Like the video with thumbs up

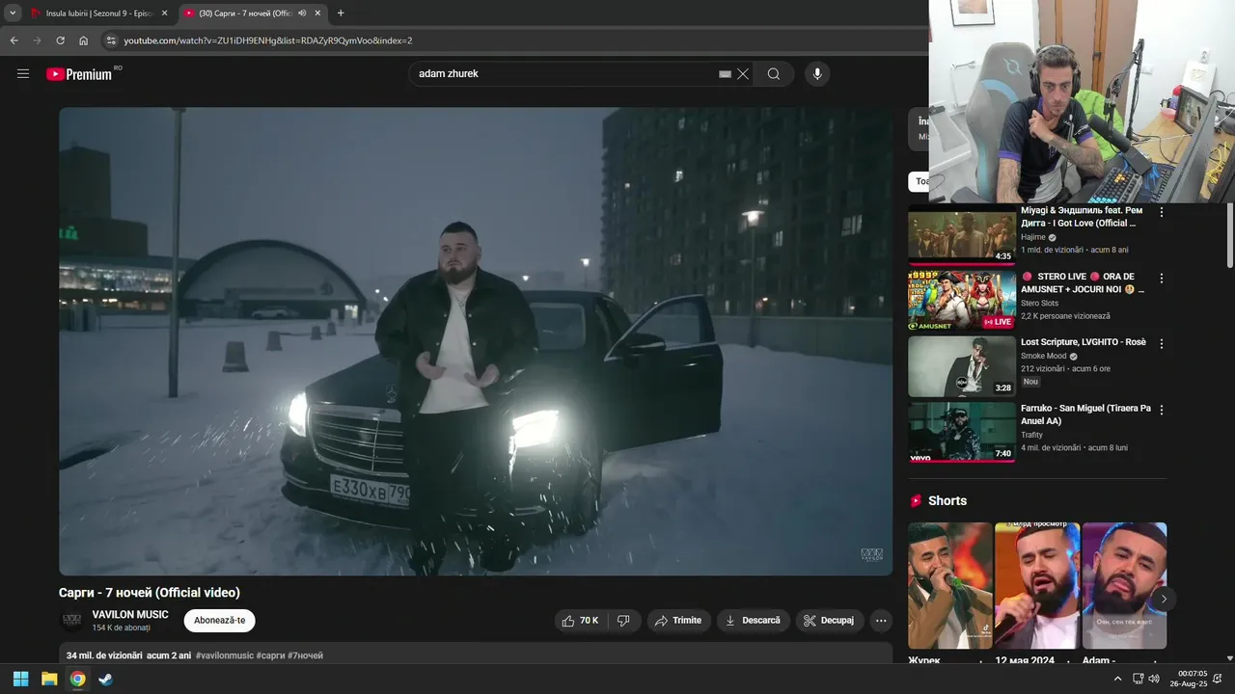click(x=581, y=621)
